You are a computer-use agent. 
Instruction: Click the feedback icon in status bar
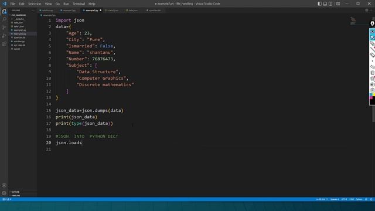(366, 199)
